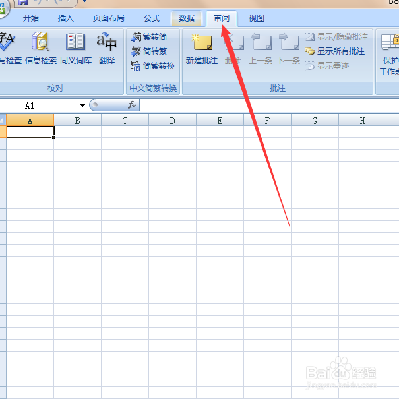Select column E header
Screen dimensions: 399x399
point(220,121)
